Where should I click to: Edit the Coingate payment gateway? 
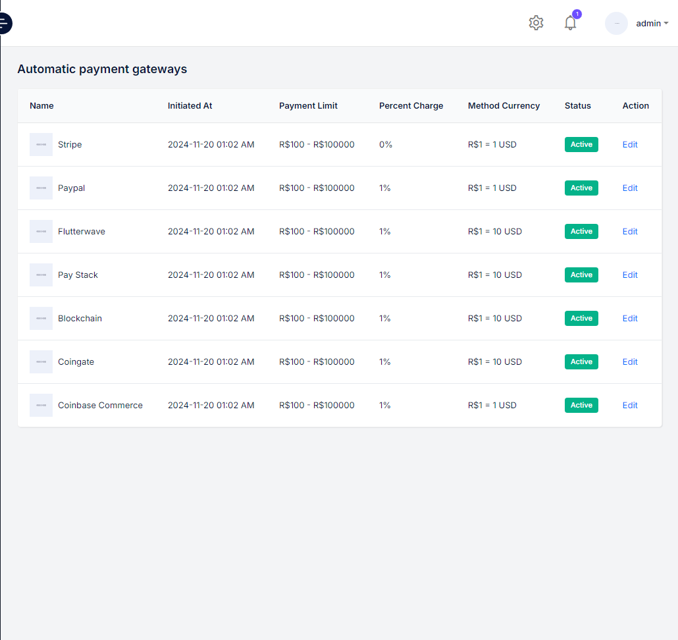pos(630,362)
